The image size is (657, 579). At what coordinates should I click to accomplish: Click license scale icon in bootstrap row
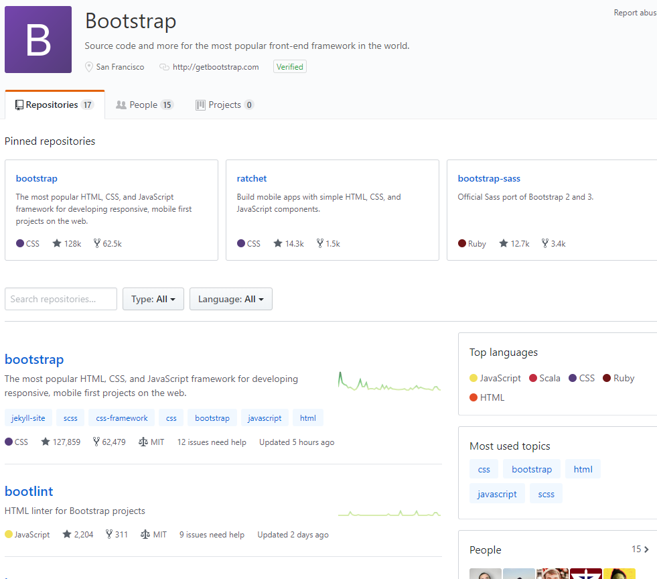[143, 442]
